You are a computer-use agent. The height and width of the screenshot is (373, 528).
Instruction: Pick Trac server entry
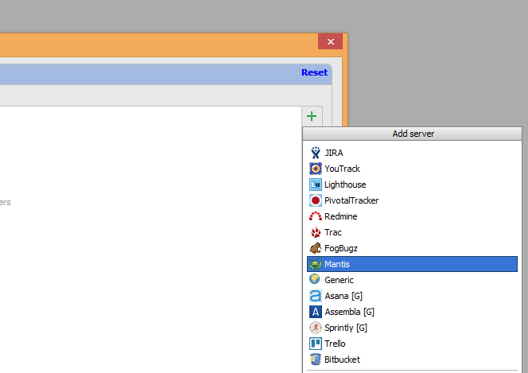tap(412, 232)
